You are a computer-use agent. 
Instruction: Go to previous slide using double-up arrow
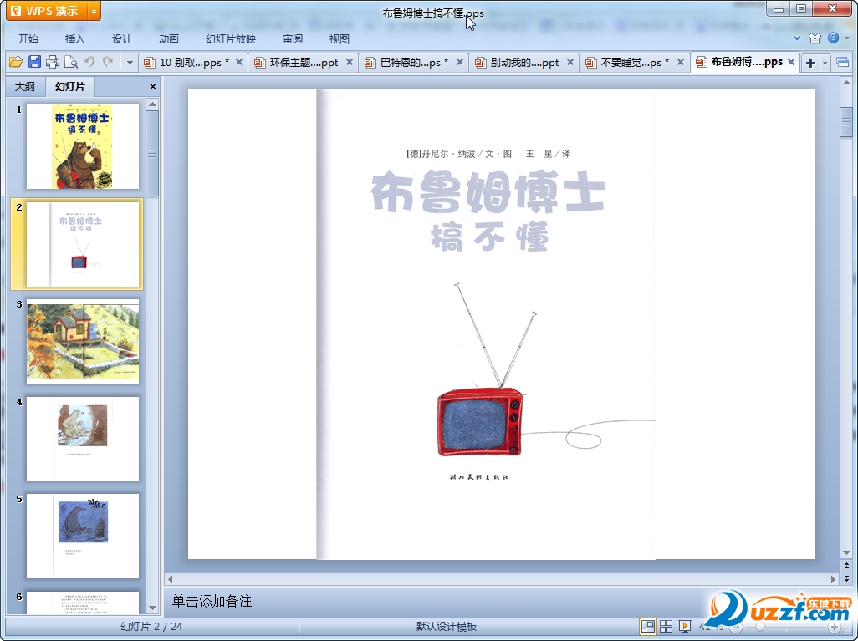[846, 566]
